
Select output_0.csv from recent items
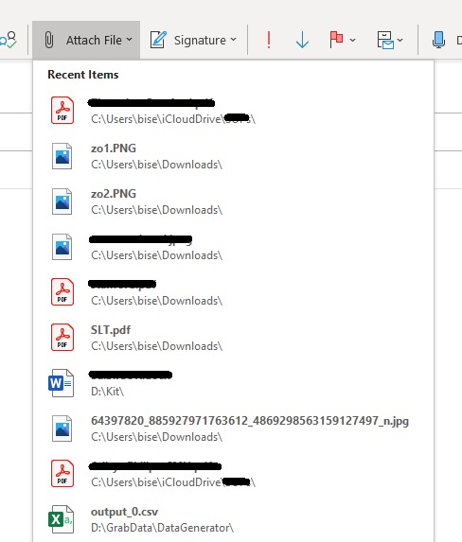[x=233, y=519]
